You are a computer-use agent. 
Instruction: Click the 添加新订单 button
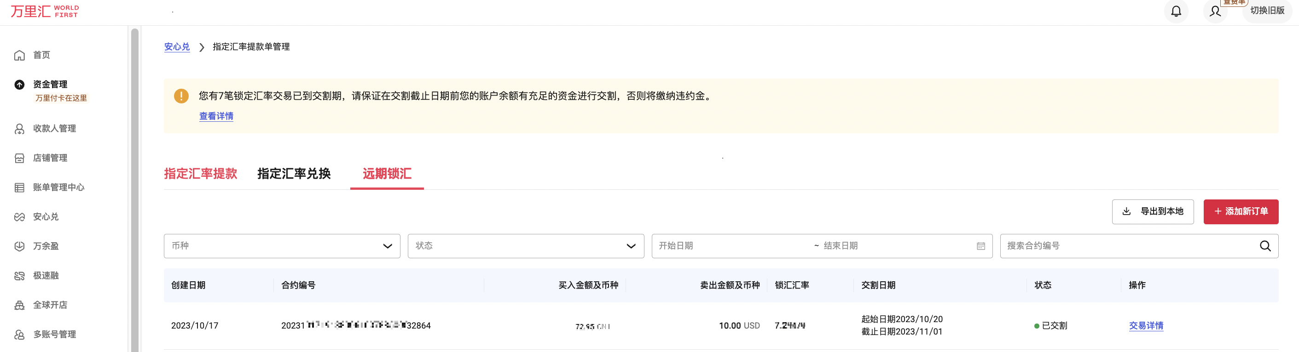click(1241, 211)
